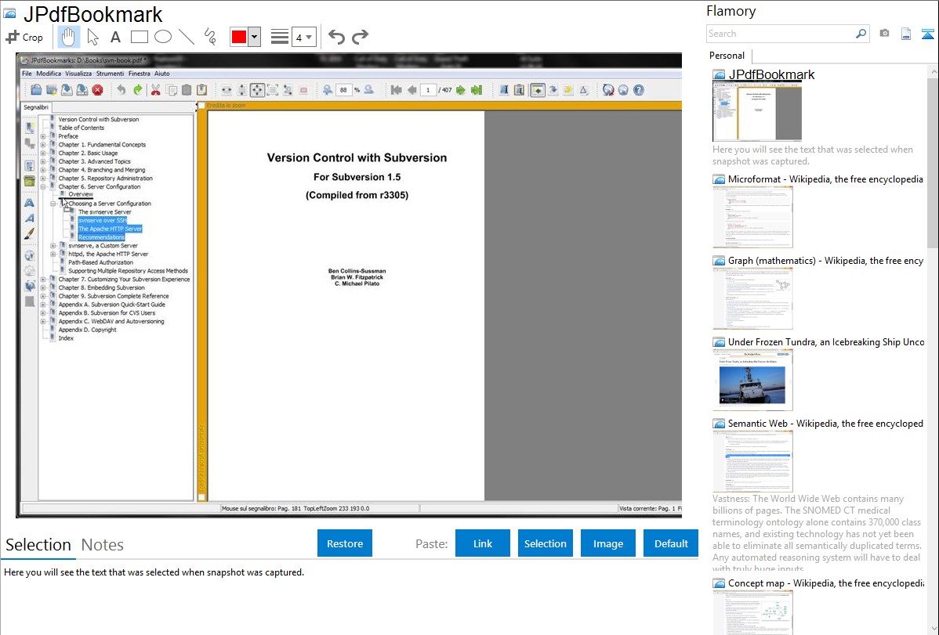939x635 pixels.
Task: Open the Under Frozen Tundra snapshot thumbnail
Action: 752,380
